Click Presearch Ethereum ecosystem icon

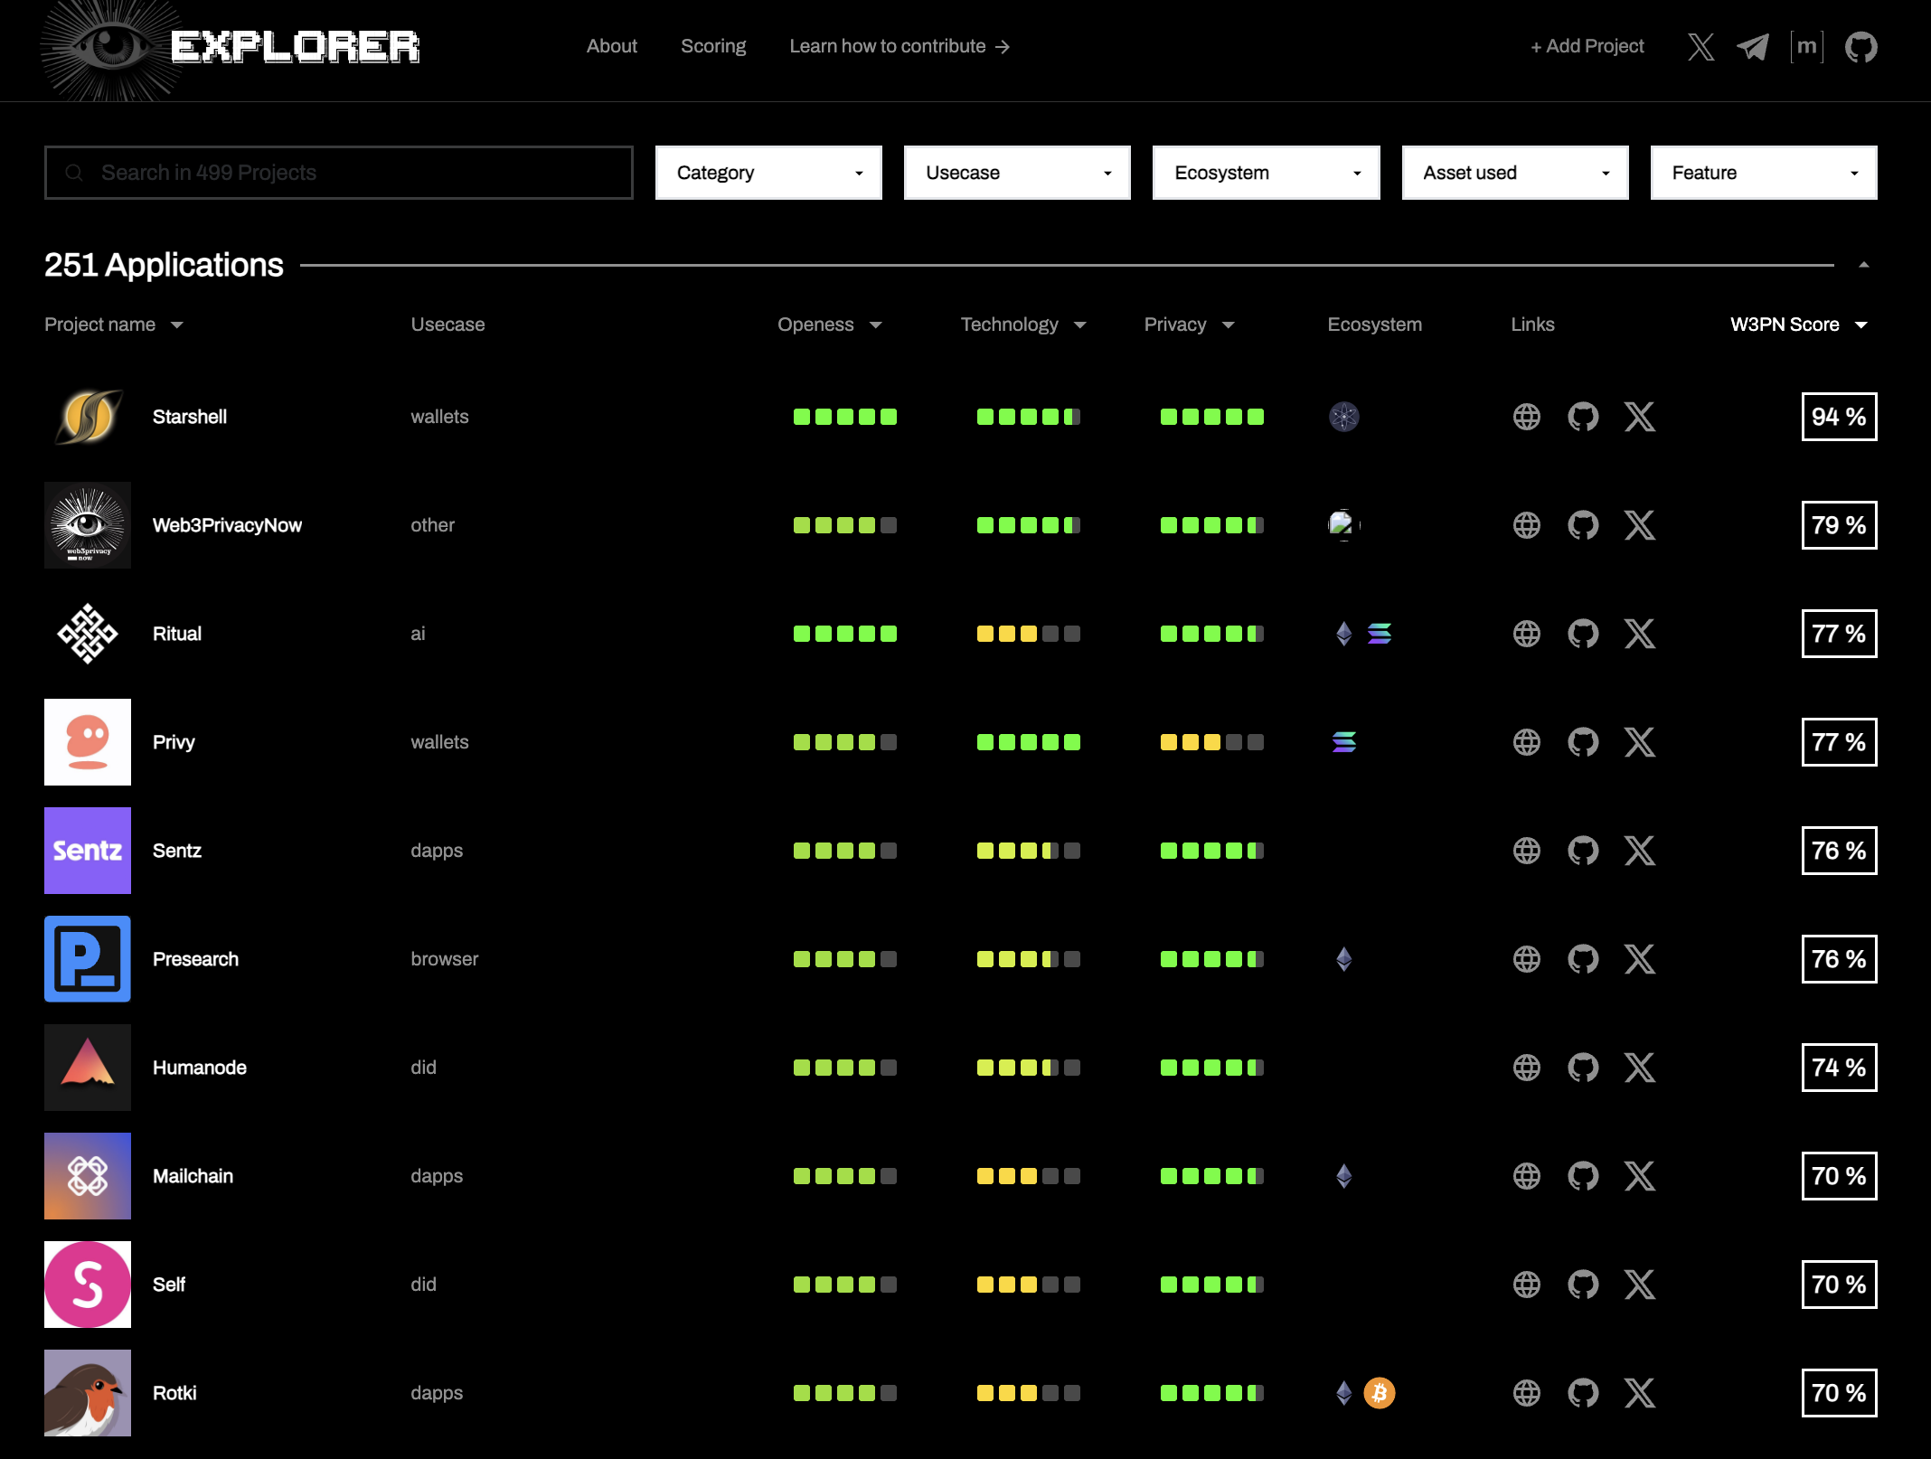(x=1344, y=959)
